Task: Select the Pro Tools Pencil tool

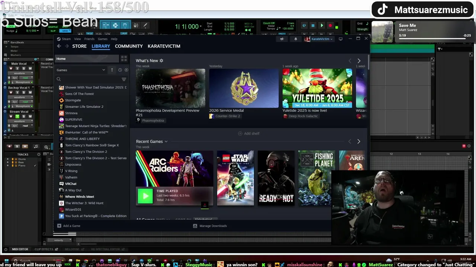Action: [145, 25]
